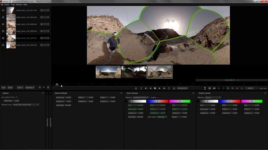
Task: Open the Window menu
Action: [19, 5]
